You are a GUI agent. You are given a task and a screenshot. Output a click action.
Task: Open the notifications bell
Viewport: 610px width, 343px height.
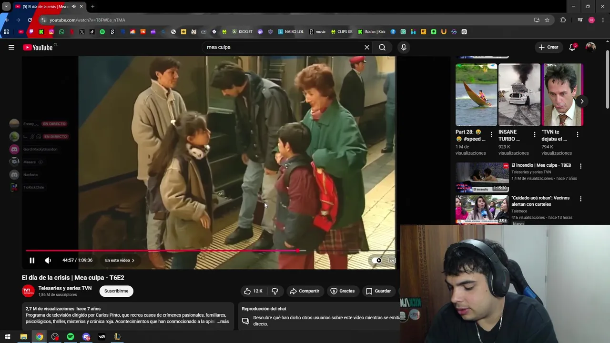coord(572,47)
